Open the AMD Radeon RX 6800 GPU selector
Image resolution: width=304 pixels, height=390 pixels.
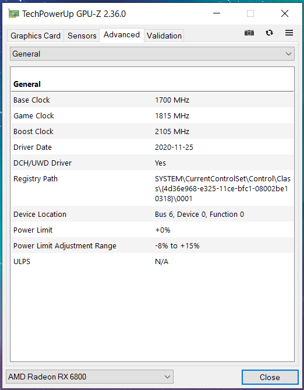(90, 377)
